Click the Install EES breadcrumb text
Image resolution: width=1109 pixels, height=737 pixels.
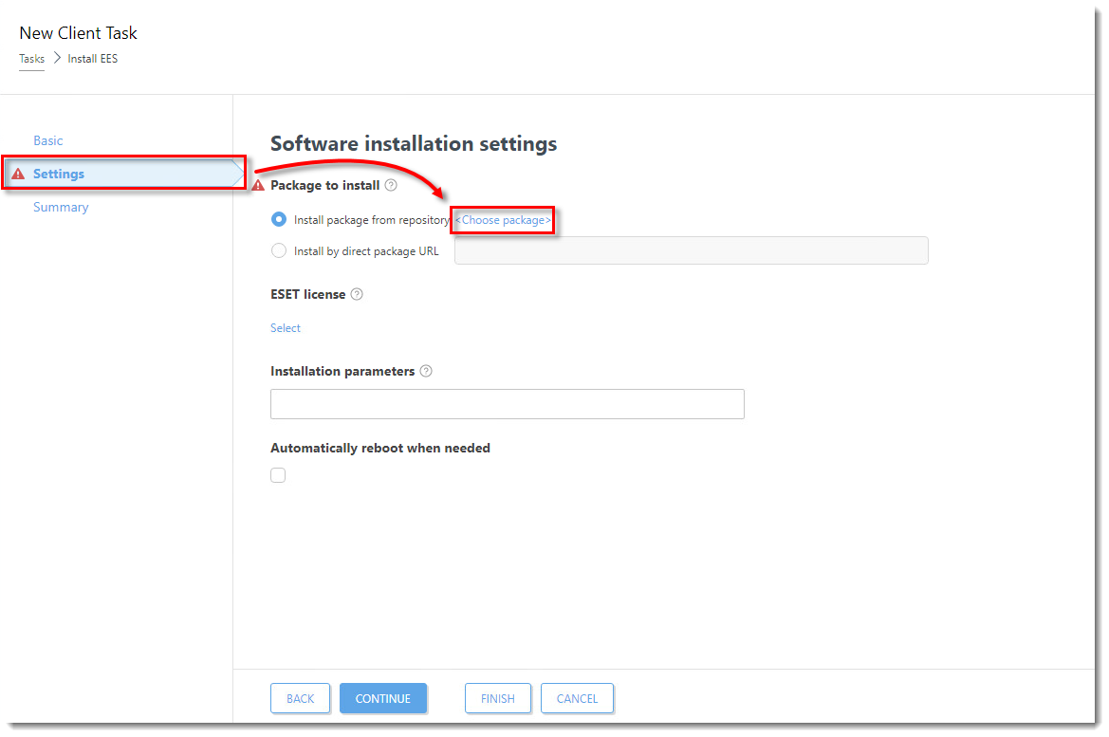[93, 59]
